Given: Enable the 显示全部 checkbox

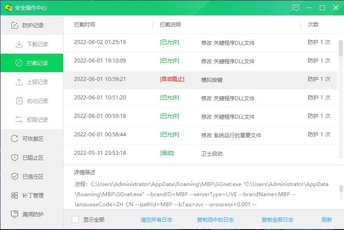Looking at the screenshot, I should tap(75, 219).
